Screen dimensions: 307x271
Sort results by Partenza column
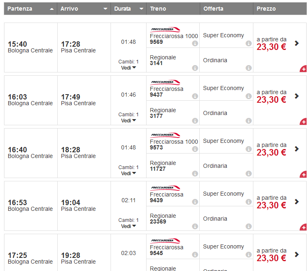pyautogui.click(x=31, y=9)
